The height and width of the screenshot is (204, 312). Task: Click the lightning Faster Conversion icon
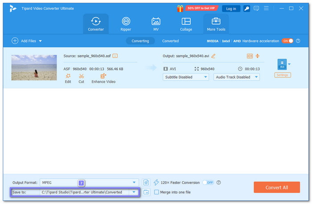tap(156, 182)
